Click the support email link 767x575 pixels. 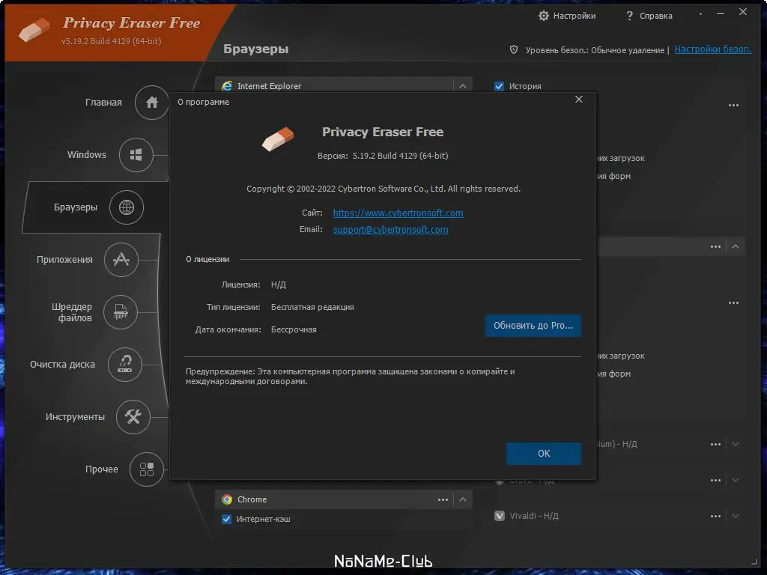coord(390,229)
